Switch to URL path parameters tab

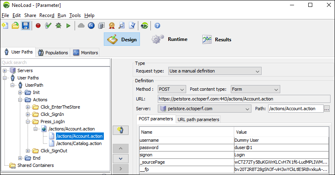point(198,119)
